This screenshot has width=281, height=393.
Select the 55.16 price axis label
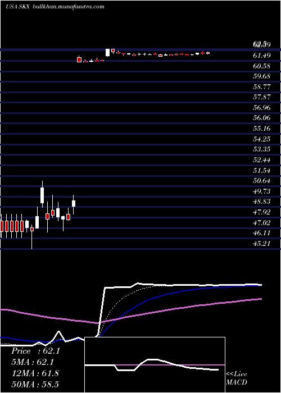(x=261, y=129)
